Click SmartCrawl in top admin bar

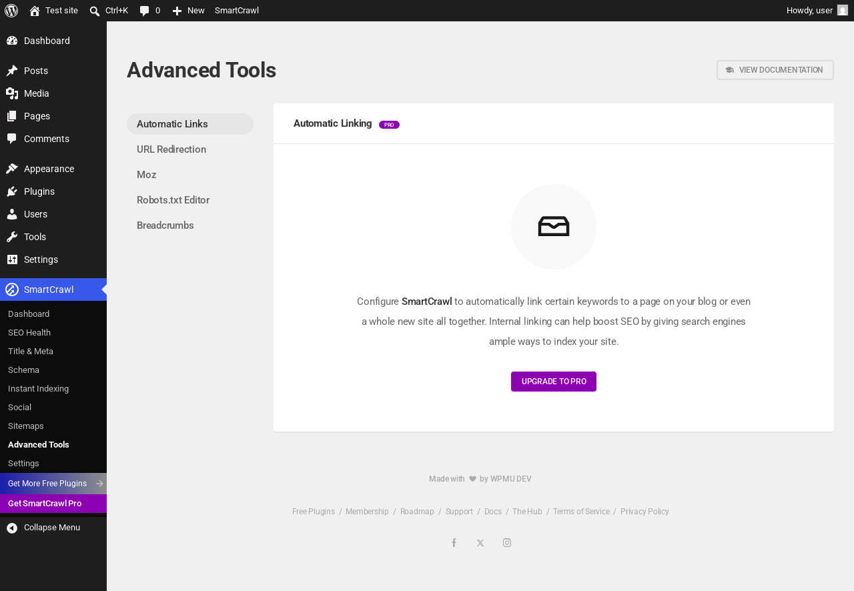point(237,11)
